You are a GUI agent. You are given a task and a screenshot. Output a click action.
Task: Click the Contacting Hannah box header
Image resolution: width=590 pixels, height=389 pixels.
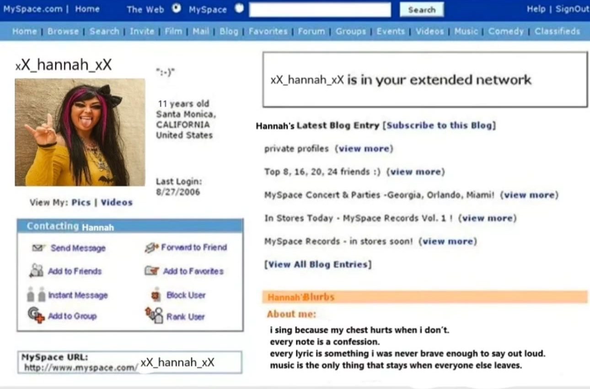(x=130, y=226)
